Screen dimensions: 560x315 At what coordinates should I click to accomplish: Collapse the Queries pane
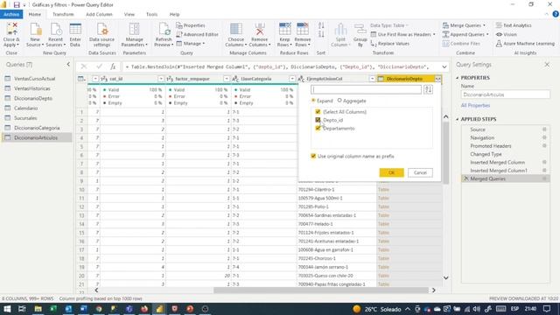pyautogui.click(x=68, y=65)
